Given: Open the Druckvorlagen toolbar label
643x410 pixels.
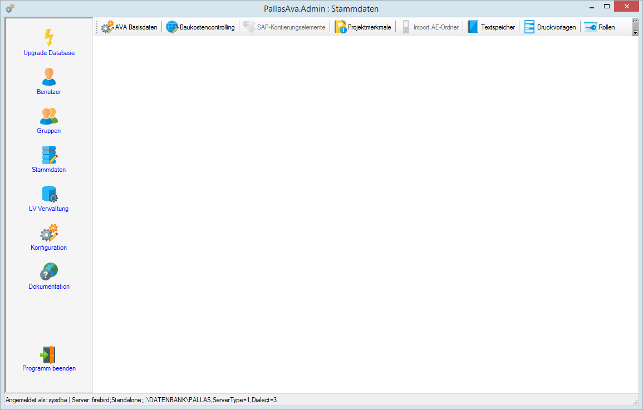Looking at the screenshot, I should (557, 27).
